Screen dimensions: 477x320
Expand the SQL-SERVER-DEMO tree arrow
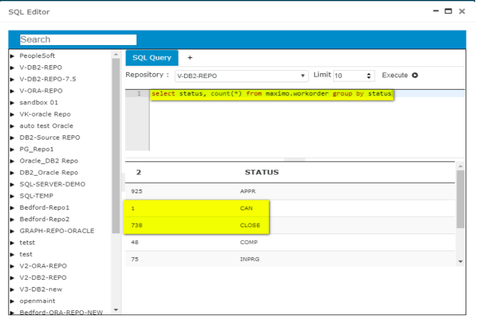[12, 184]
